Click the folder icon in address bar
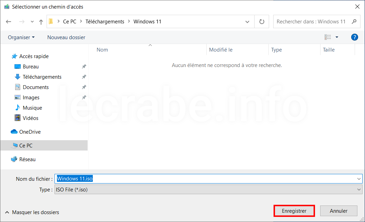 point(51,22)
